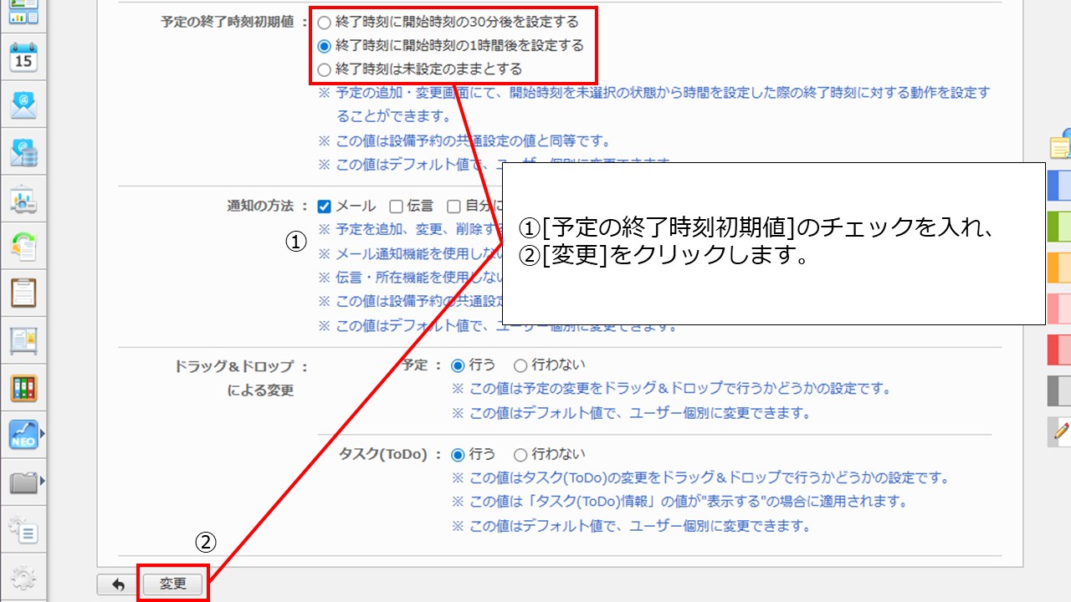Image resolution: width=1071 pixels, height=602 pixels.
Task: Pick the orange color tab on right
Action: click(x=1059, y=268)
